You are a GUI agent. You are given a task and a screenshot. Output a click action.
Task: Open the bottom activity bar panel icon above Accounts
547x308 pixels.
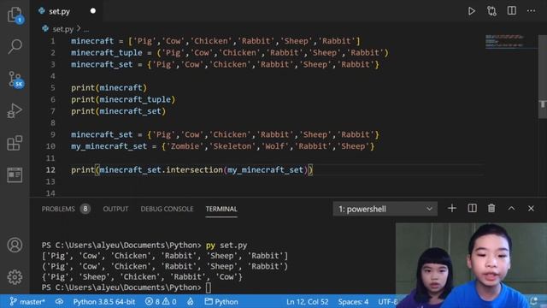(15, 175)
